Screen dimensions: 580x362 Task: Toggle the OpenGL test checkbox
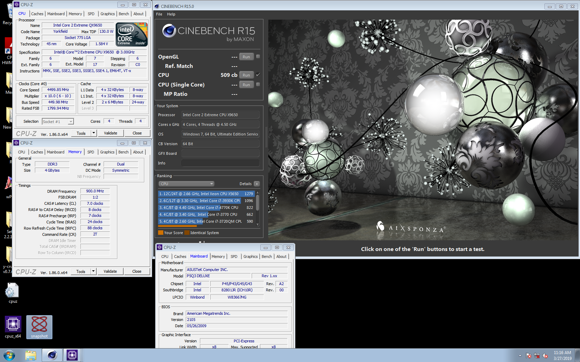pos(258,57)
